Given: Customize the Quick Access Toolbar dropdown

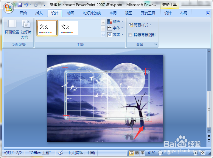Looking at the screenshot, I should click(44, 5).
